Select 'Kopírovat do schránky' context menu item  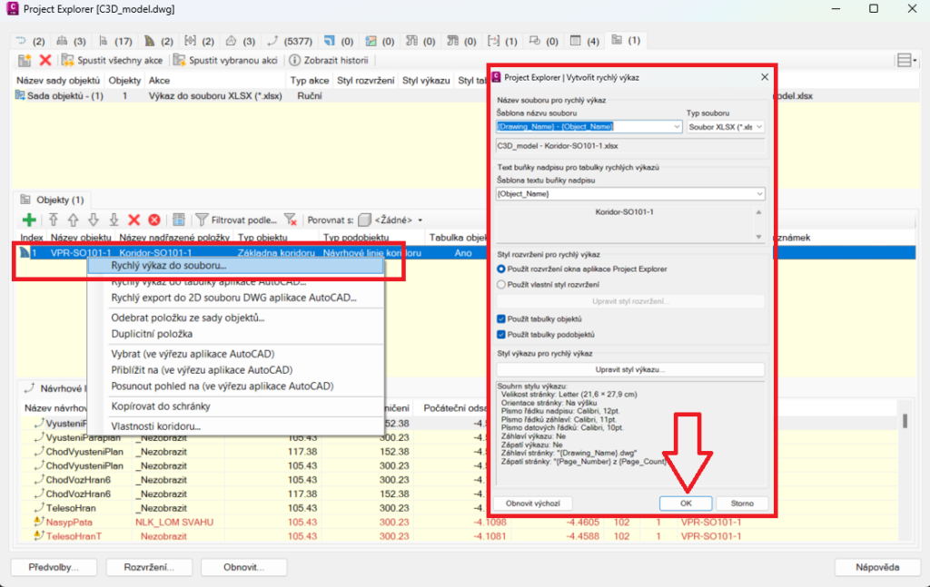159,406
